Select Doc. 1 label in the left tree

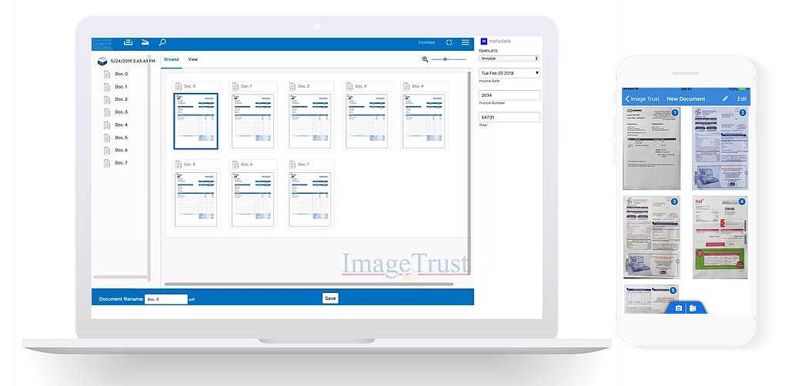point(122,87)
